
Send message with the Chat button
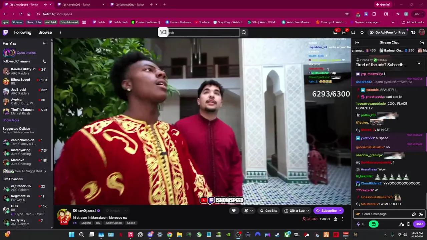click(x=419, y=224)
